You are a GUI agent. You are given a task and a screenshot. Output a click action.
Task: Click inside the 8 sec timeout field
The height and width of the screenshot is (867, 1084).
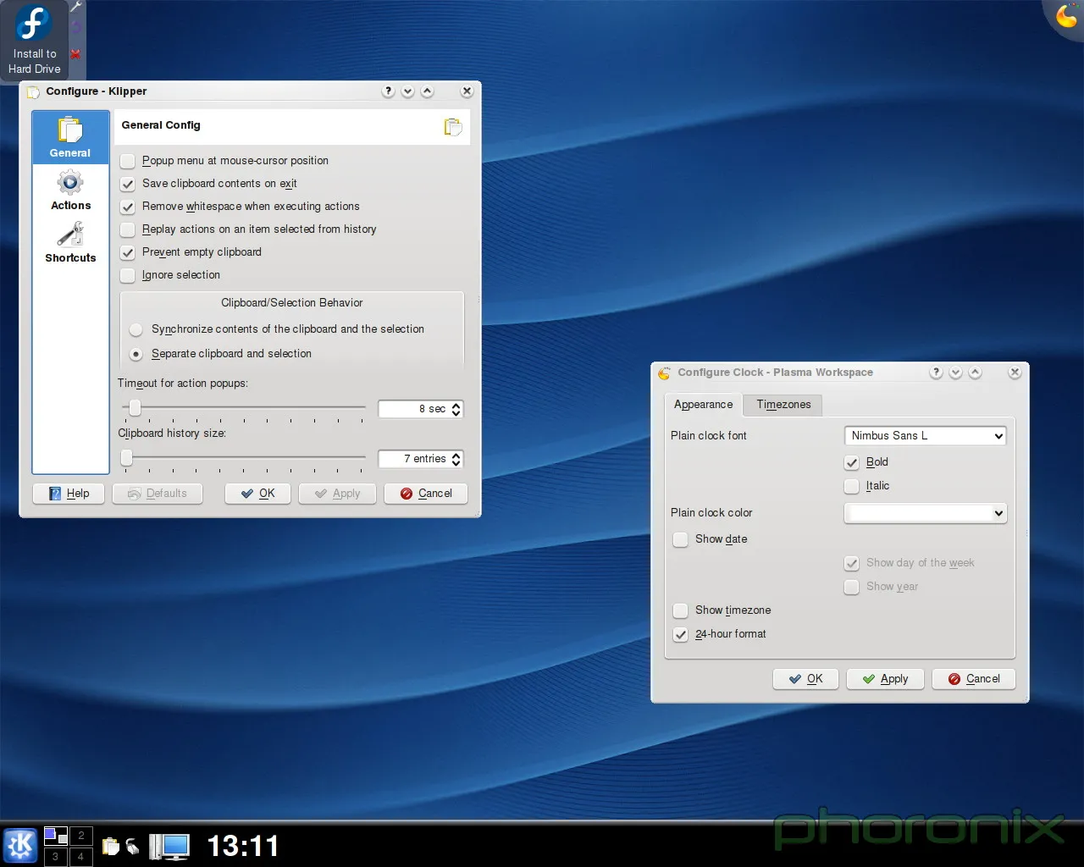coord(415,409)
